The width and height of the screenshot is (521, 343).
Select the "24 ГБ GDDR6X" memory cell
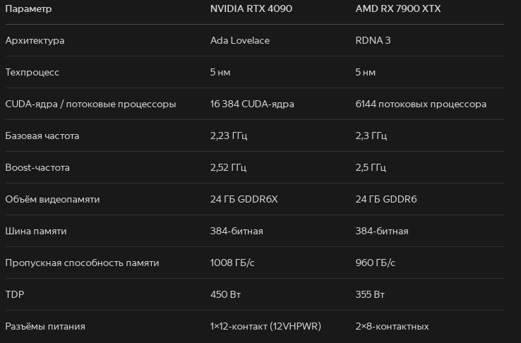tap(244, 199)
